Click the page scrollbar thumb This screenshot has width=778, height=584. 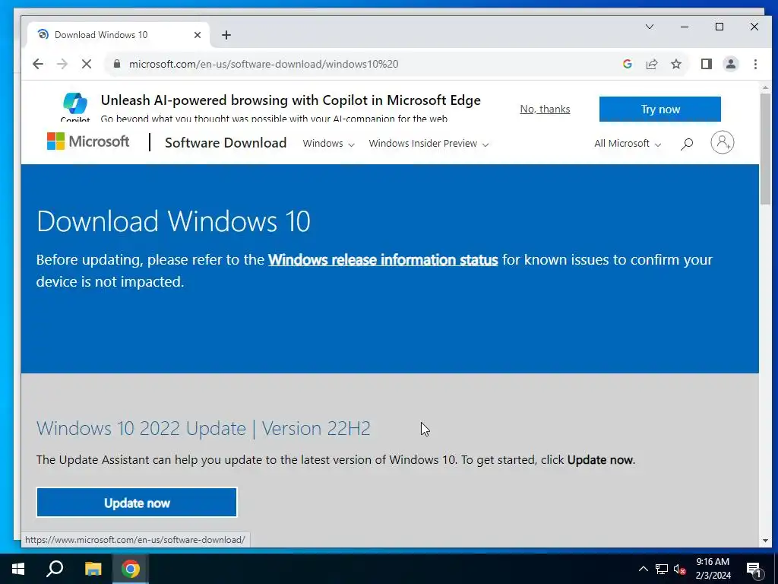(x=765, y=148)
